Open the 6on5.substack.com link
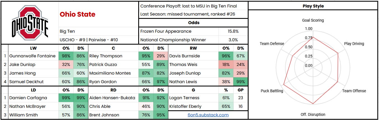 [208, 115]
